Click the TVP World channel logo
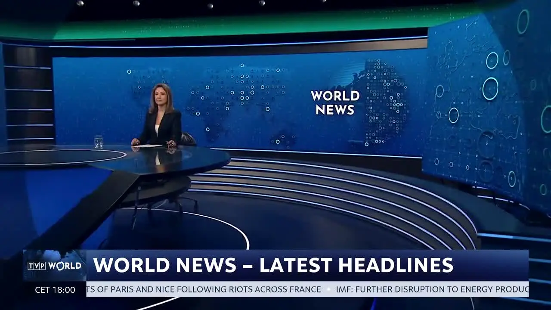This screenshot has width=551, height=310. (54, 266)
